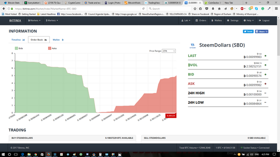Image resolution: width=280 pixels, height=157 pixels.
Task: Click the Facebook Share button
Action: click(262, 31)
